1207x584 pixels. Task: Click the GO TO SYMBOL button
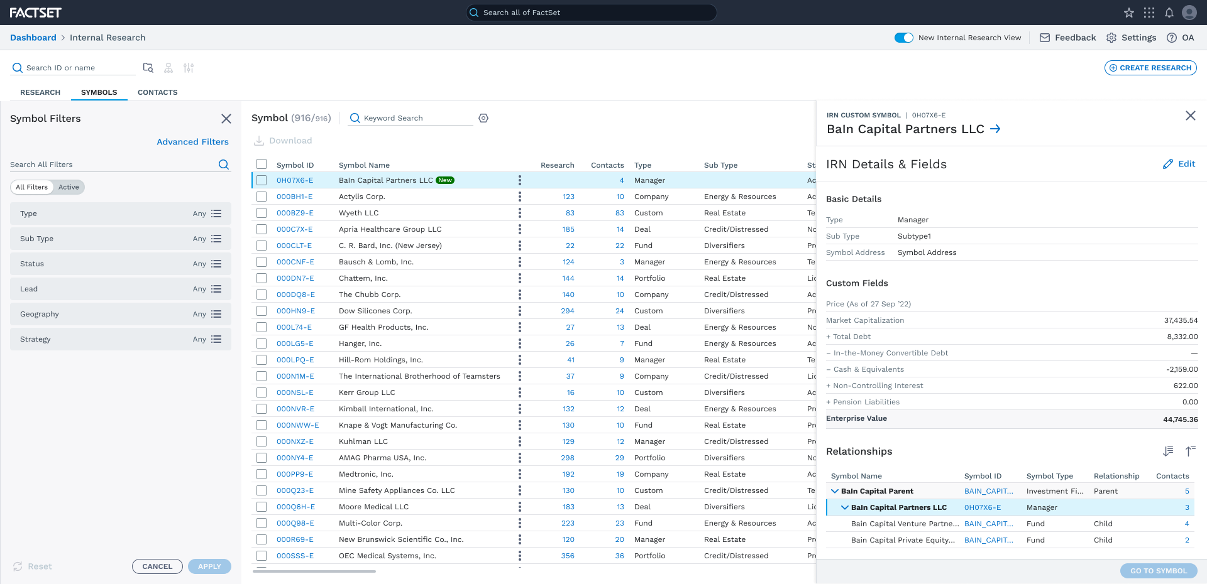tap(1159, 571)
